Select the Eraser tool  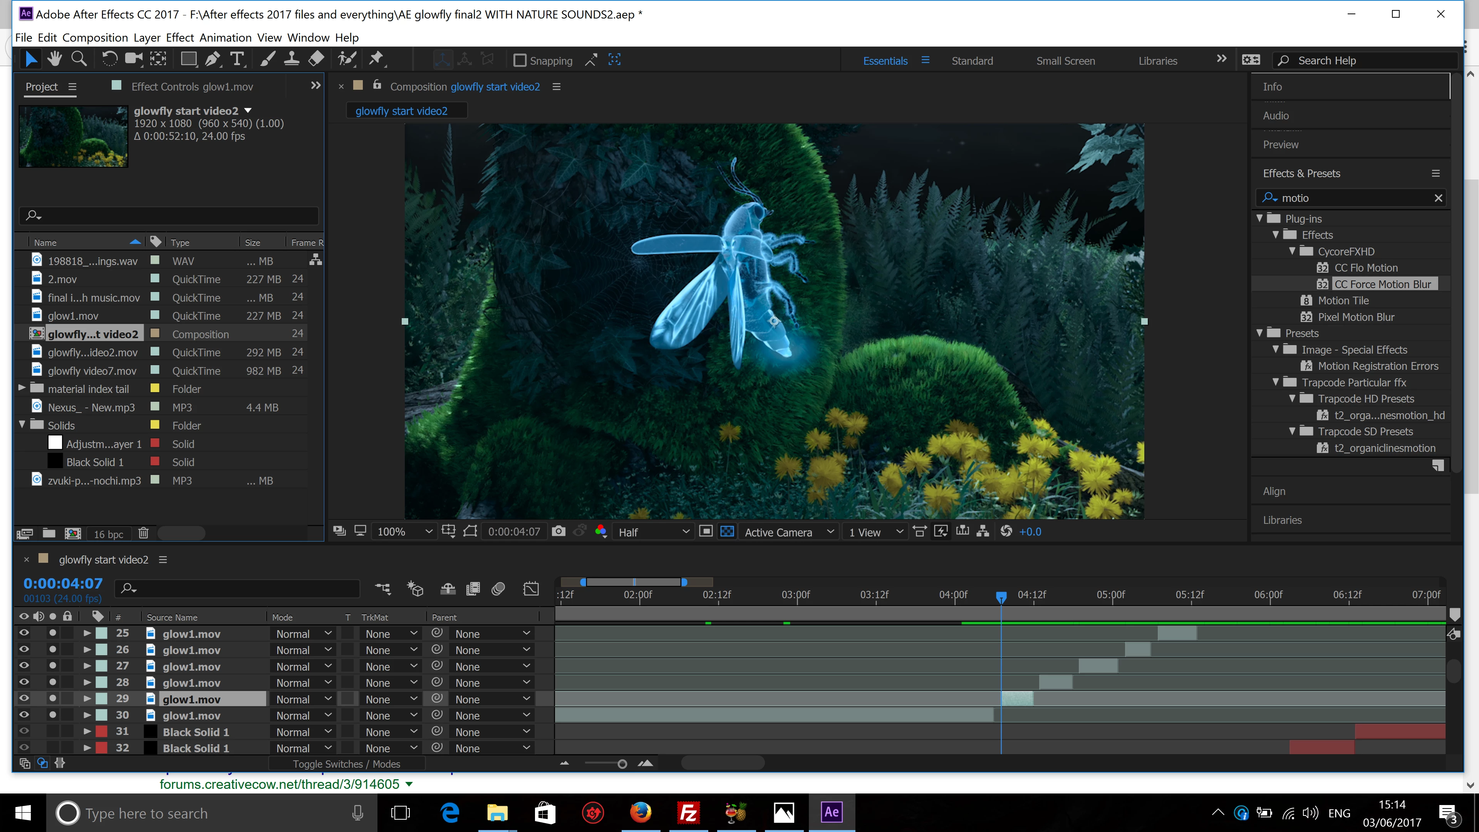316,59
